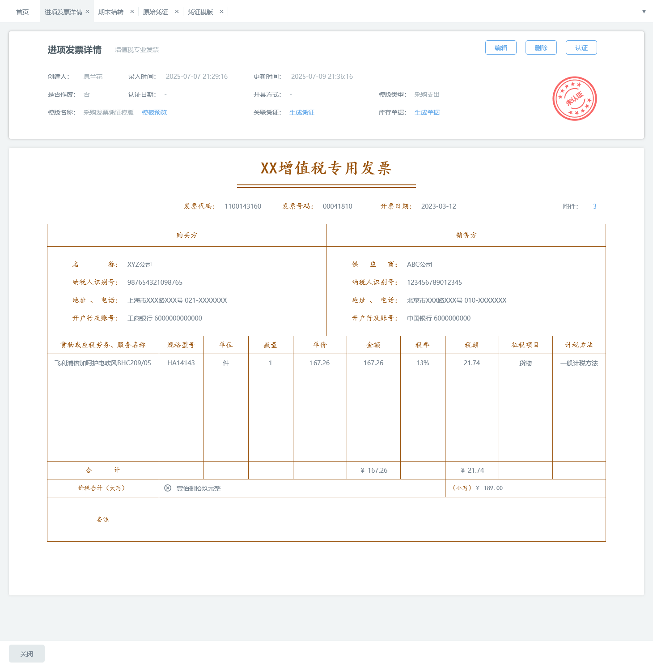Close the 原始凭证 tab

(x=177, y=12)
